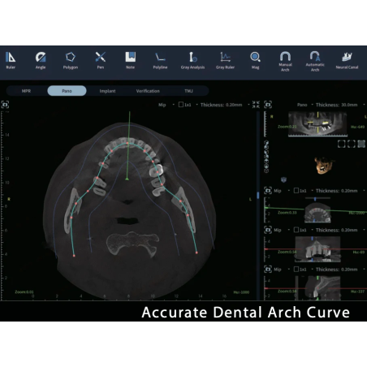Click green slider marker atop sagittal image
The height and width of the screenshot is (367, 367).
tap(317, 278)
